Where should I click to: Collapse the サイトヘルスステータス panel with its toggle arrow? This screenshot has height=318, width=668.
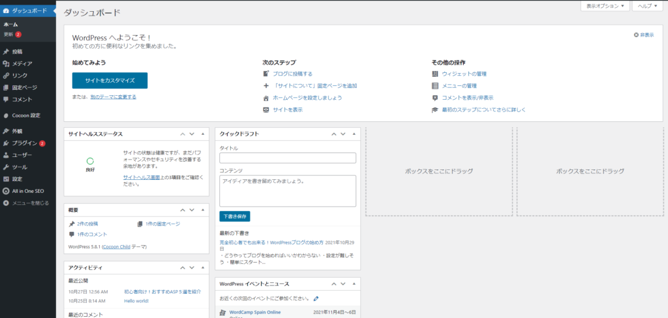tap(203, 134)
